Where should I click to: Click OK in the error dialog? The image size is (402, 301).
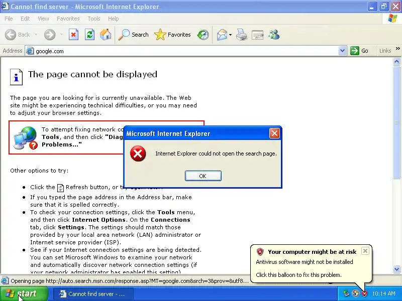click(203, 176)
